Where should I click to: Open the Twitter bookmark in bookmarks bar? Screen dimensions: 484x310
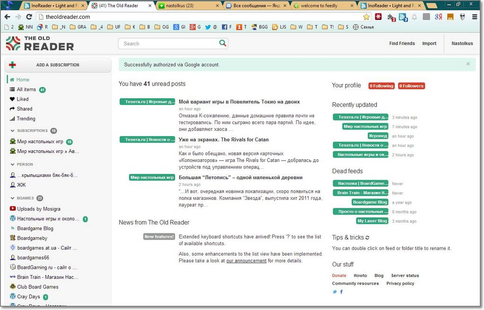tap(211, 27)
